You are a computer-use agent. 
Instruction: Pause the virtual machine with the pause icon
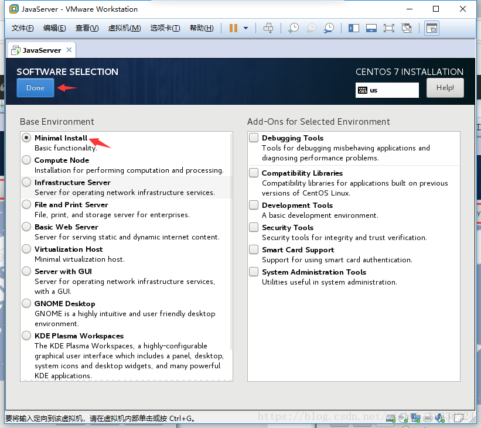(233, 28)
